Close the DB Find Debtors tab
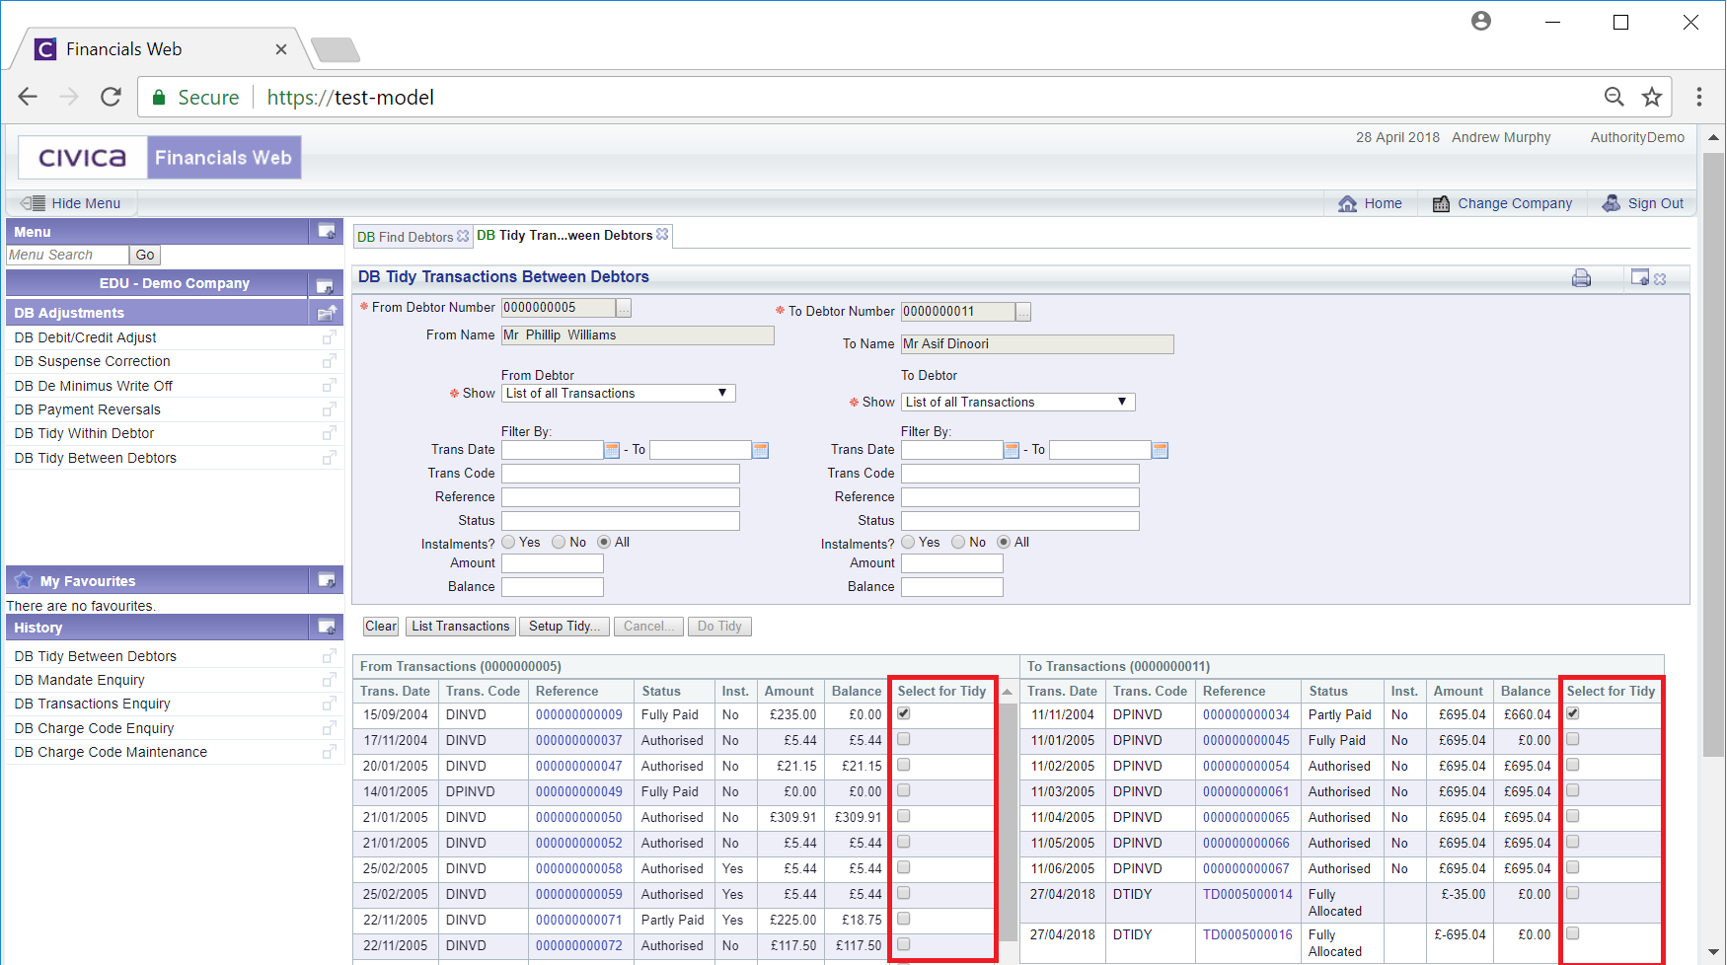 (463, 237)
